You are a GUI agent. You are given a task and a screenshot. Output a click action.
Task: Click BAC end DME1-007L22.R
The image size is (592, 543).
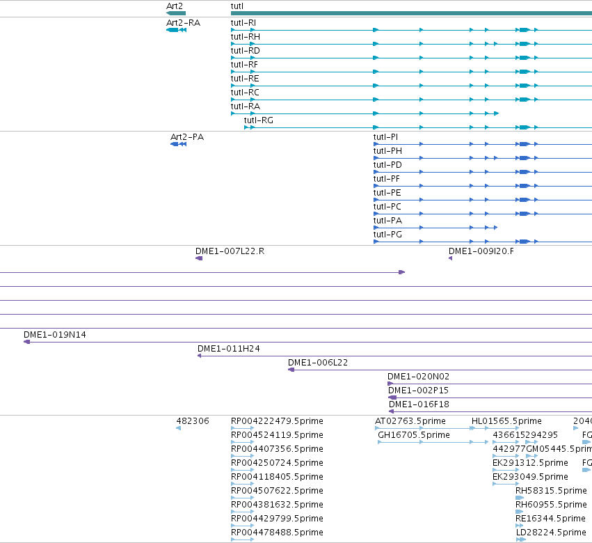[x=230, y=251]
